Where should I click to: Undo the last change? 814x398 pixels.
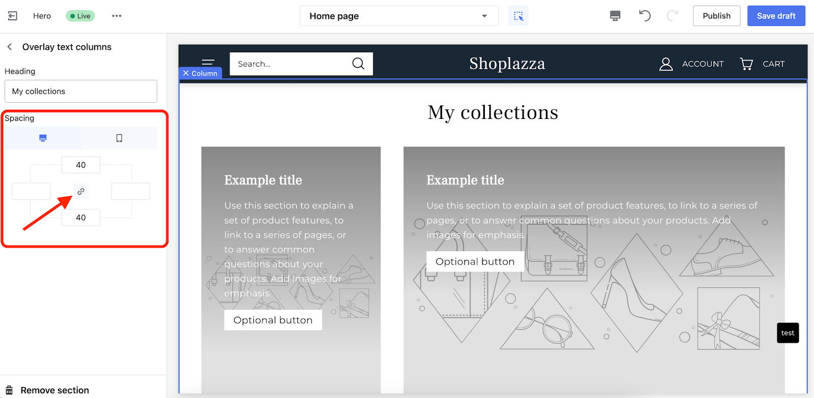[645, 16]
